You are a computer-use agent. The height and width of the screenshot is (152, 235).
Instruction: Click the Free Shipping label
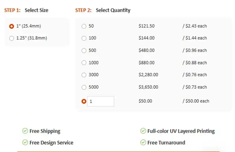pyautogui.click(x=45, y=131)
